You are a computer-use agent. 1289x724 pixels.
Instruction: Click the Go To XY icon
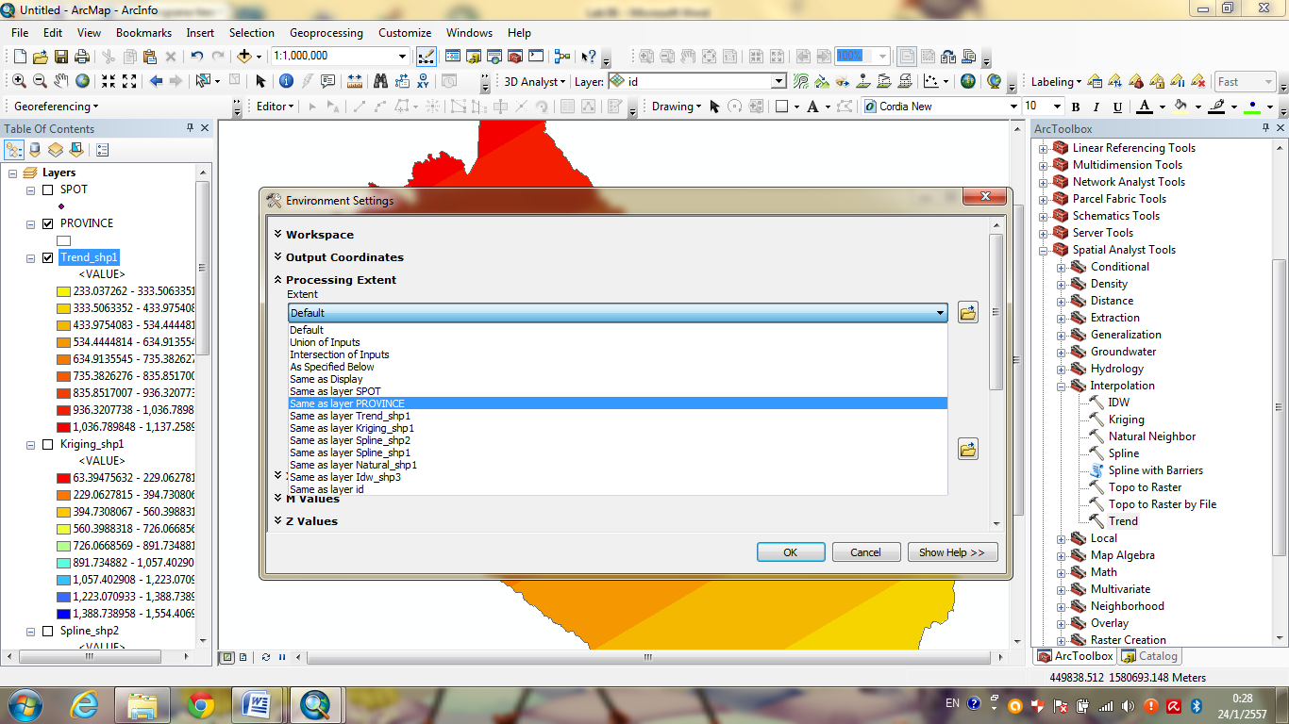pyautogui.click(x=423, y=81)
